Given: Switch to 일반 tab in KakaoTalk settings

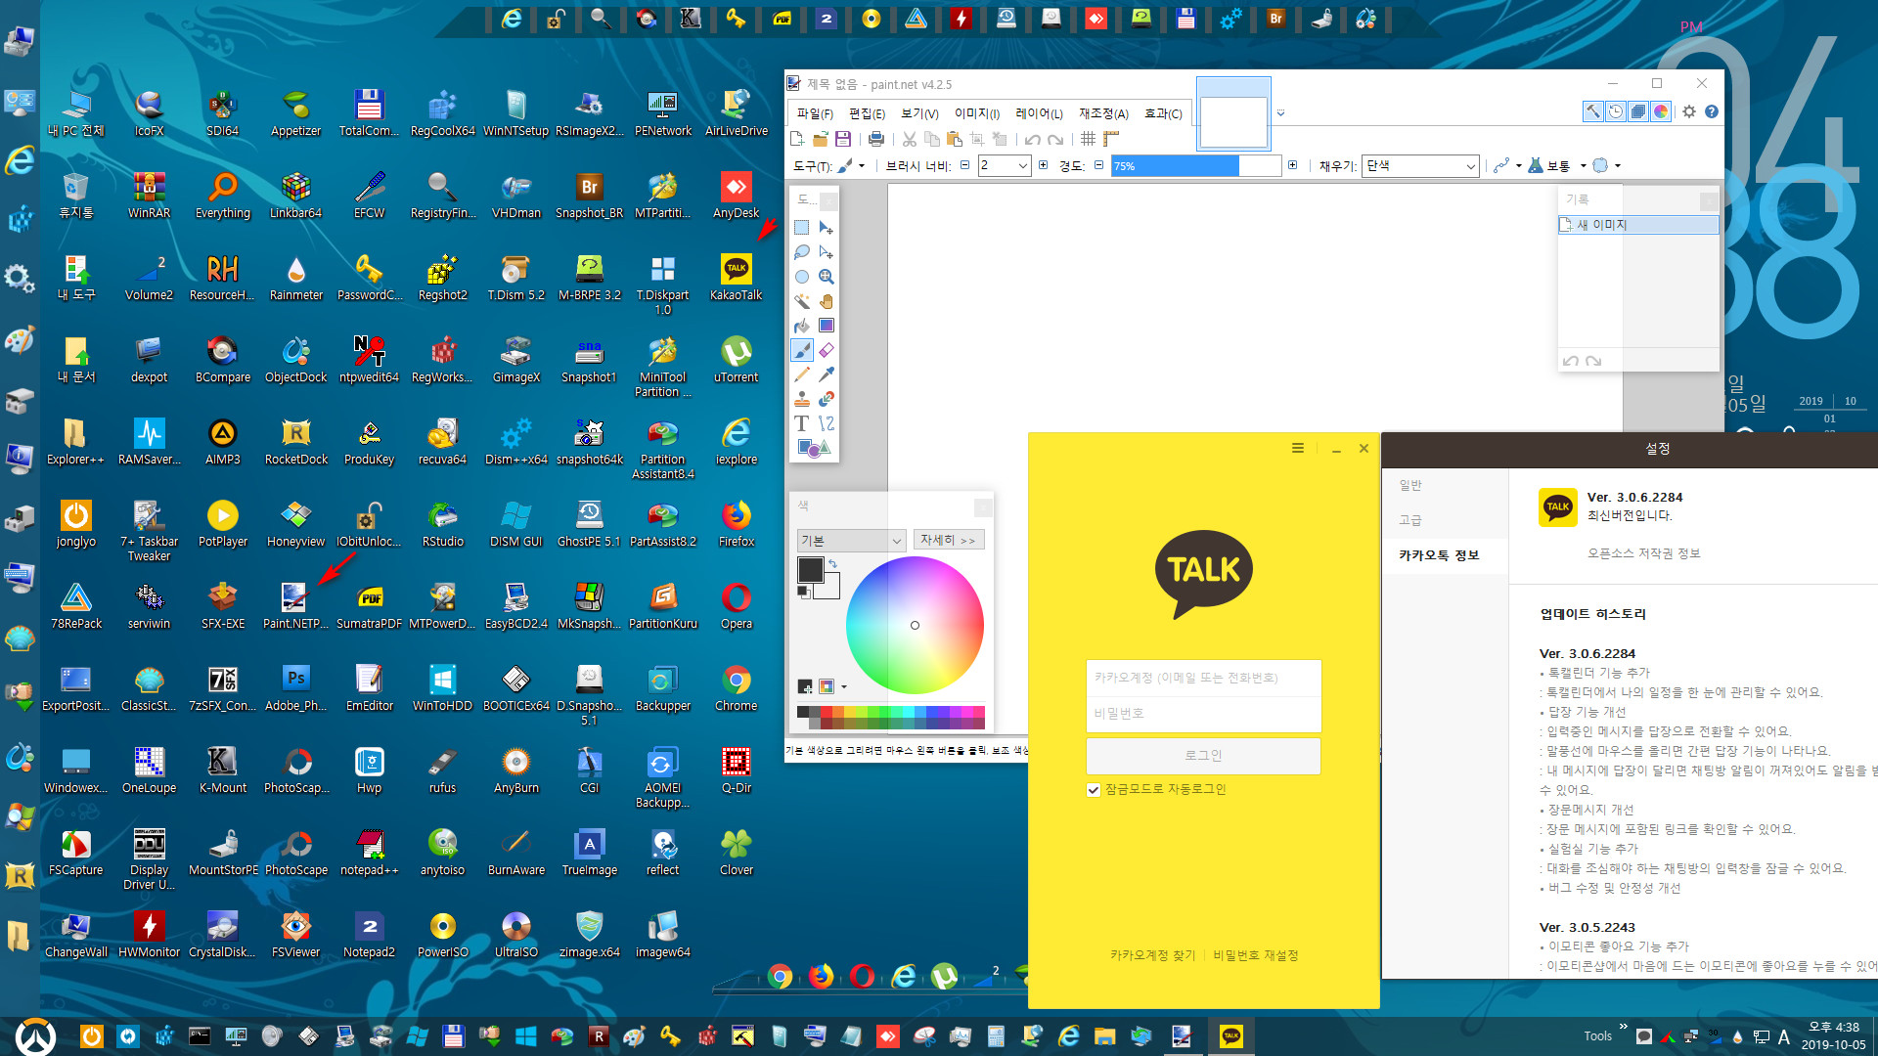Looking at the screenshot, I should click(x=1410, y=485).
